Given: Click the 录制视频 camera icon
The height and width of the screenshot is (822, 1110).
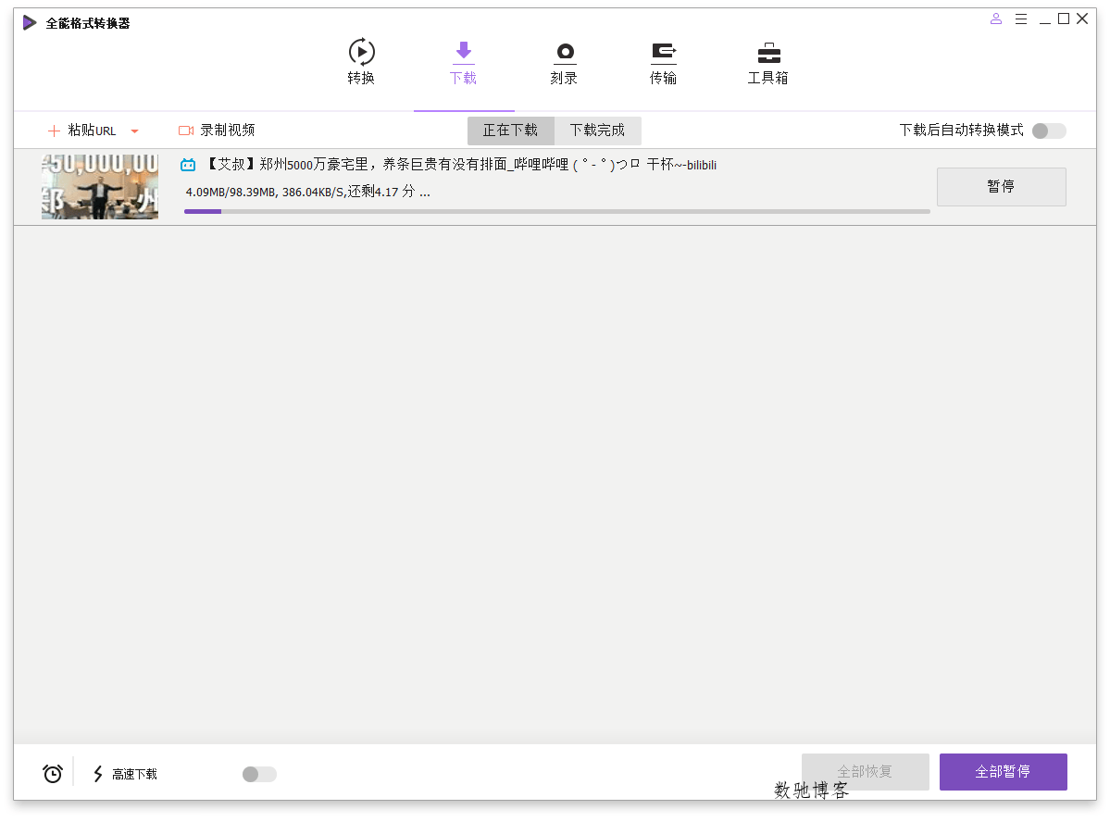Looking at the screenshot, I should pyautogui.click(x=186, y=131).
